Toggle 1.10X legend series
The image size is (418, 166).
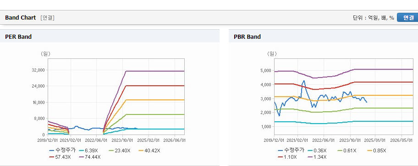coord(287,157)
